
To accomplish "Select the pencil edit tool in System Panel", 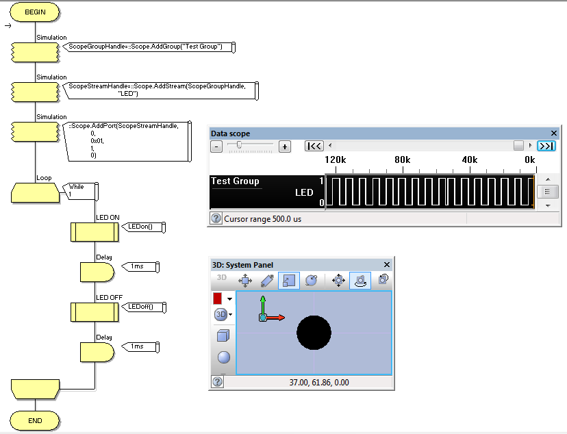I will [267, 281].
